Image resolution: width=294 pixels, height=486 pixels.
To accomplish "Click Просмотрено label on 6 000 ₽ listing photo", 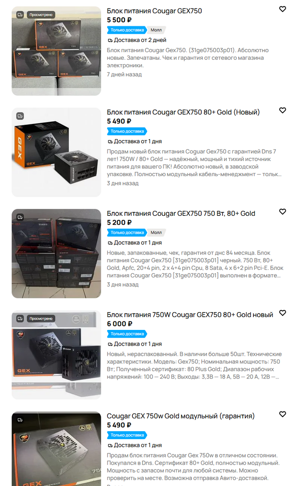I will click(x=41, y=319).
